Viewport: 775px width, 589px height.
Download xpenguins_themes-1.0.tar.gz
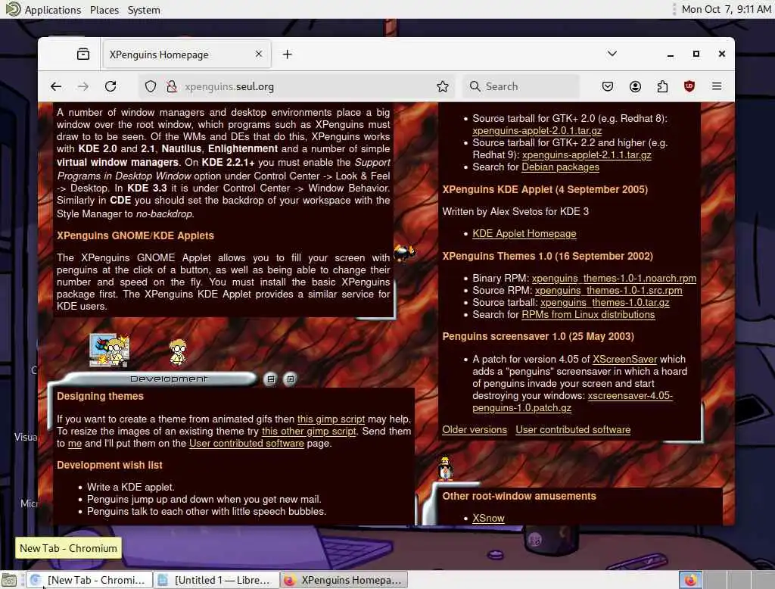tap(605, 303)
